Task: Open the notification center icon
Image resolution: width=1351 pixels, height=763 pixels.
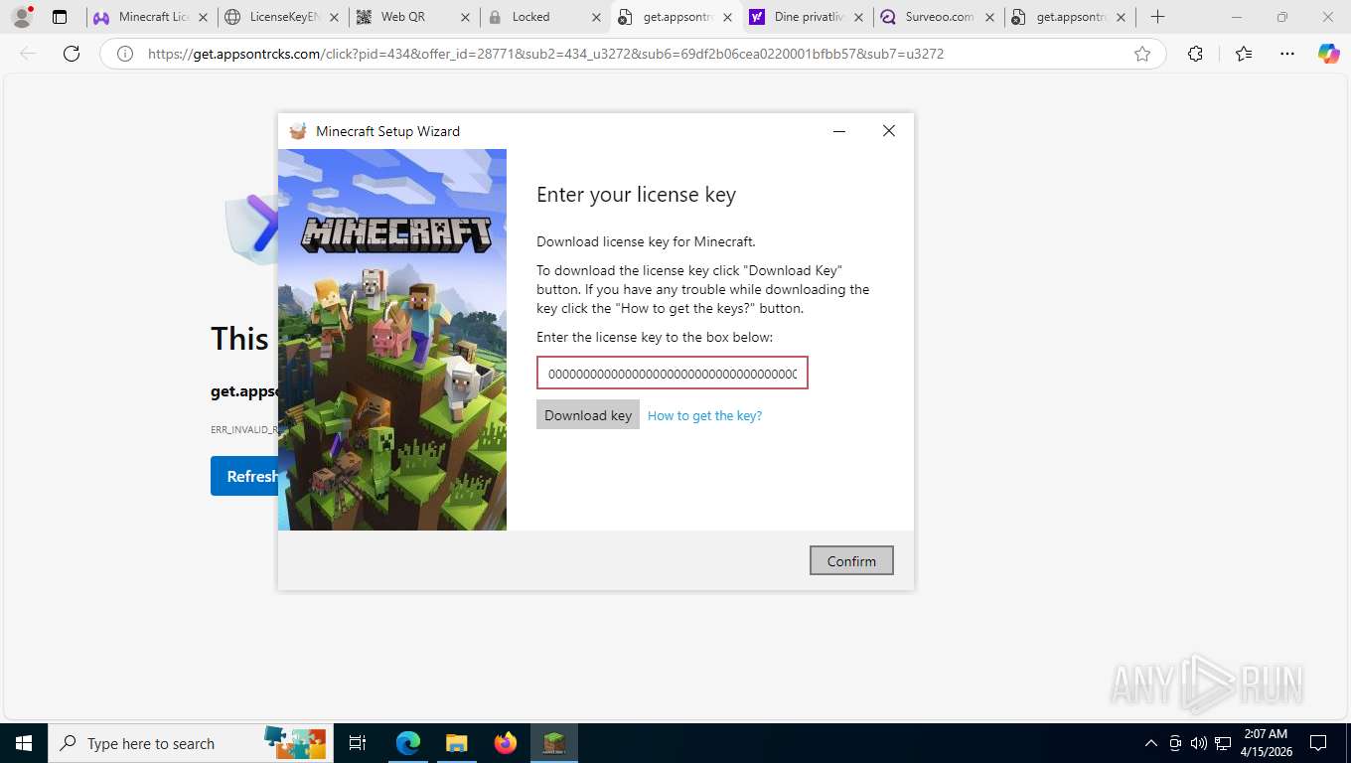Action: coord(1318,743)
